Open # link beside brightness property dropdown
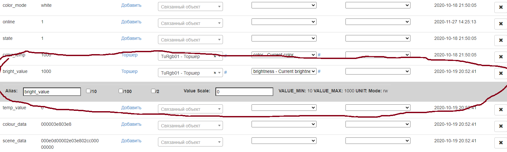Viewport: 507px width, 152px height. 319,71
